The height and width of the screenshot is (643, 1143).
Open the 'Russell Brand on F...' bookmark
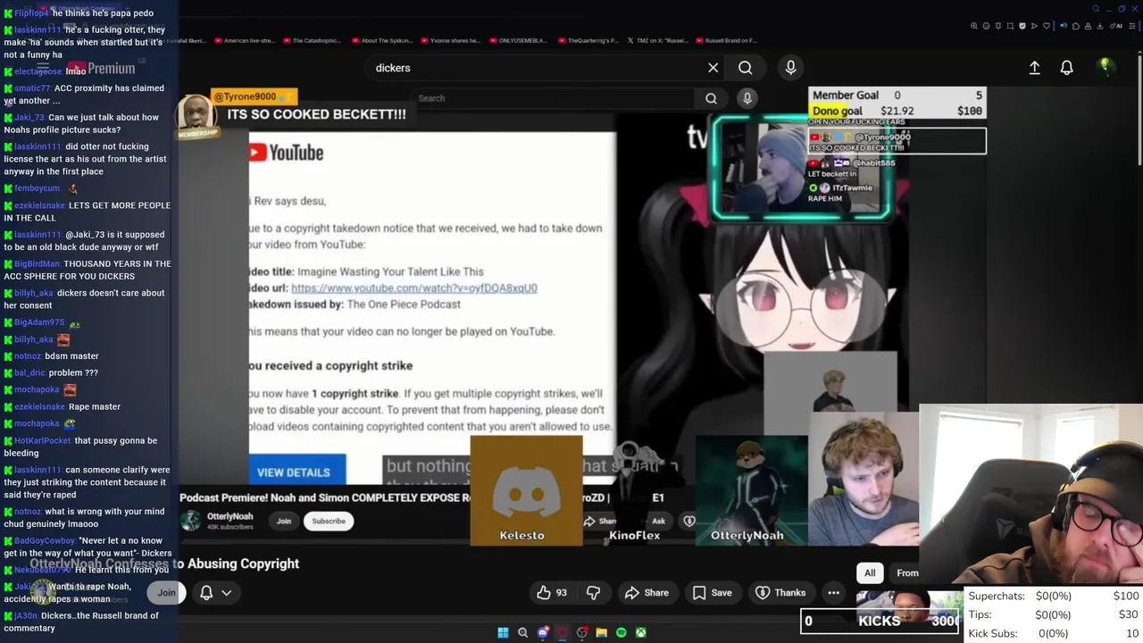click(725, 40)
